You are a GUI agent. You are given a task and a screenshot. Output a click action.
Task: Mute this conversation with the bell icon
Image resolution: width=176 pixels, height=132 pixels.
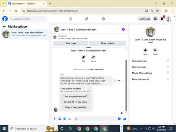pyautogui.click(x=145, y=50)
